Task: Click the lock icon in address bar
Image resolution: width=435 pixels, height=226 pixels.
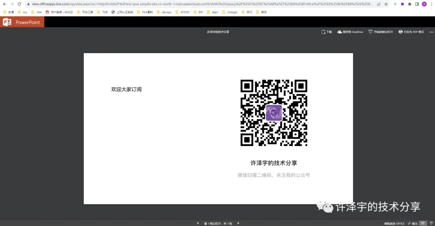Action: (x=28, y=4)
